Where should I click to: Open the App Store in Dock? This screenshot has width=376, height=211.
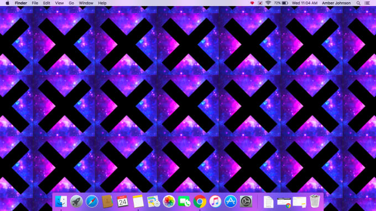[231, 201]
